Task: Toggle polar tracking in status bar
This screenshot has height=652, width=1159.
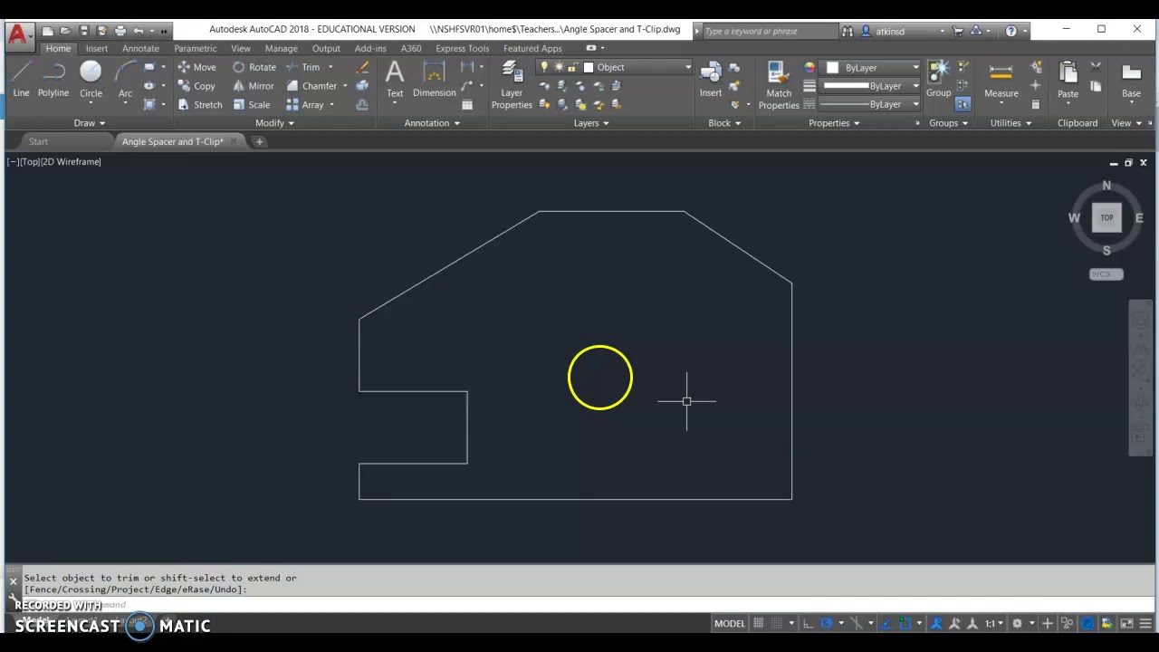Action: 827,623
